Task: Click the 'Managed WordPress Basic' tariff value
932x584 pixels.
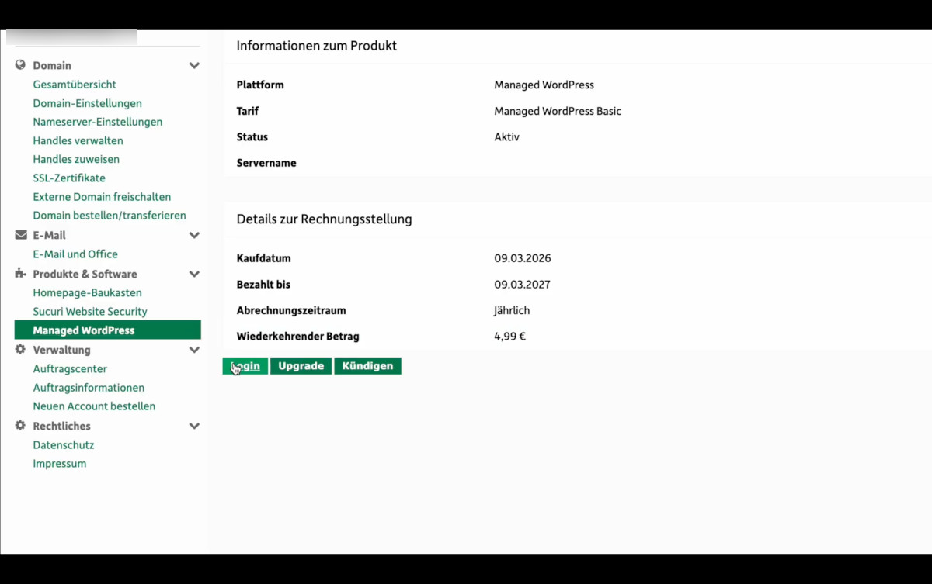Action: (558, 111)
